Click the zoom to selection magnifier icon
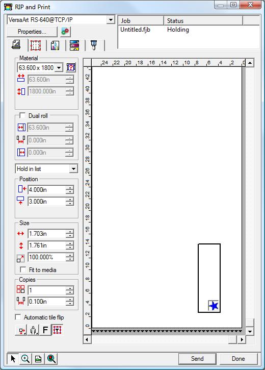The height and width of the screenshot is (370, 265). click(51, 359)
